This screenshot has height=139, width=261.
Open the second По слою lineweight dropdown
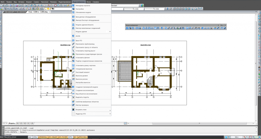pyautogui.click(x=154, y=9)
